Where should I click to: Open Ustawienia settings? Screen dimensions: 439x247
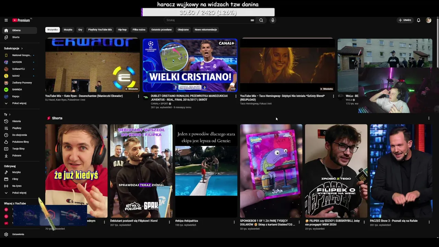19,234
